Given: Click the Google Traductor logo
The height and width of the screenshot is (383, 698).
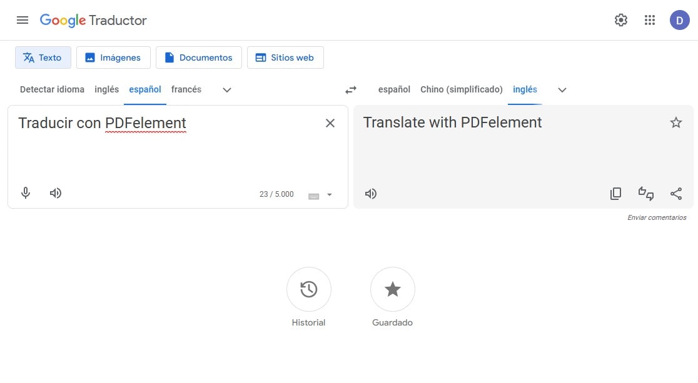Looking at the screenshot, I should point(93,20).
